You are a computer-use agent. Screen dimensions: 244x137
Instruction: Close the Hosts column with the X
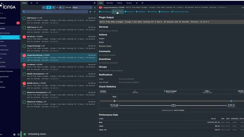95,3
